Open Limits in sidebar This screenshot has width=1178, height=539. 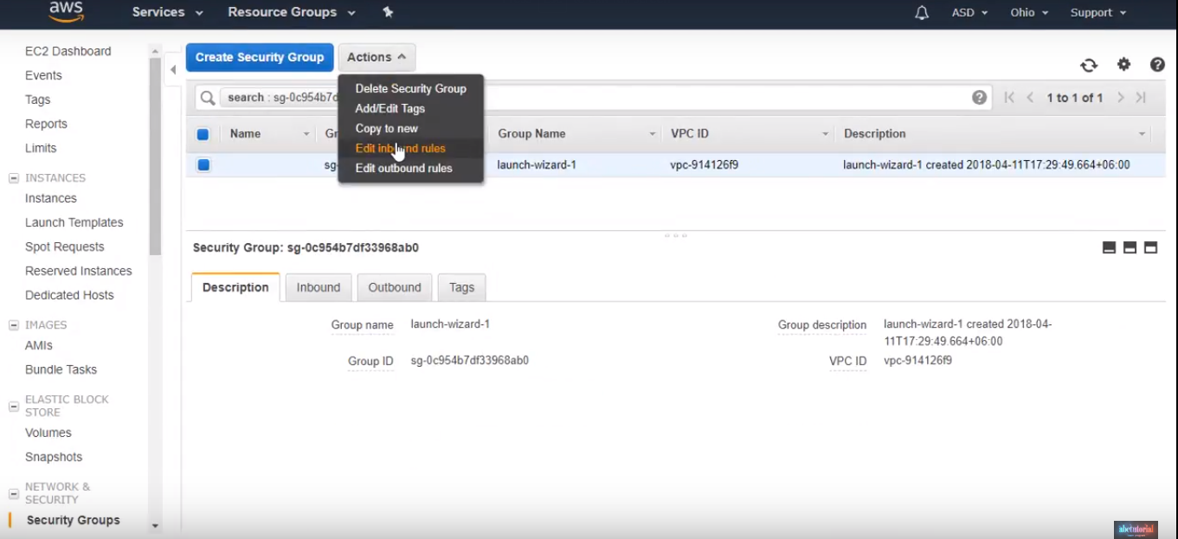pos(41,148)
